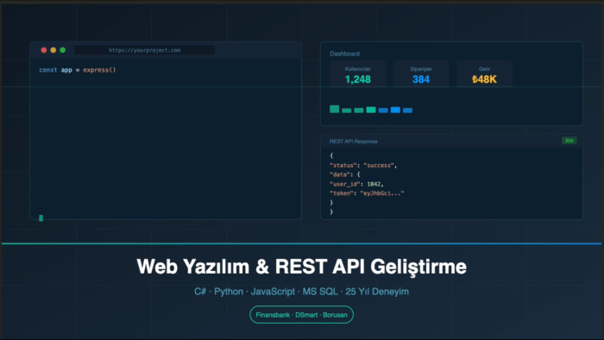
Task: Click the yellow minimize dot in browser mockup
Action: pos(53,50)
